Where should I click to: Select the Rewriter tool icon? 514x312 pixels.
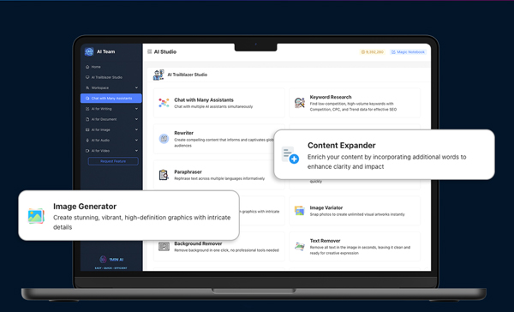click(164, 139)
